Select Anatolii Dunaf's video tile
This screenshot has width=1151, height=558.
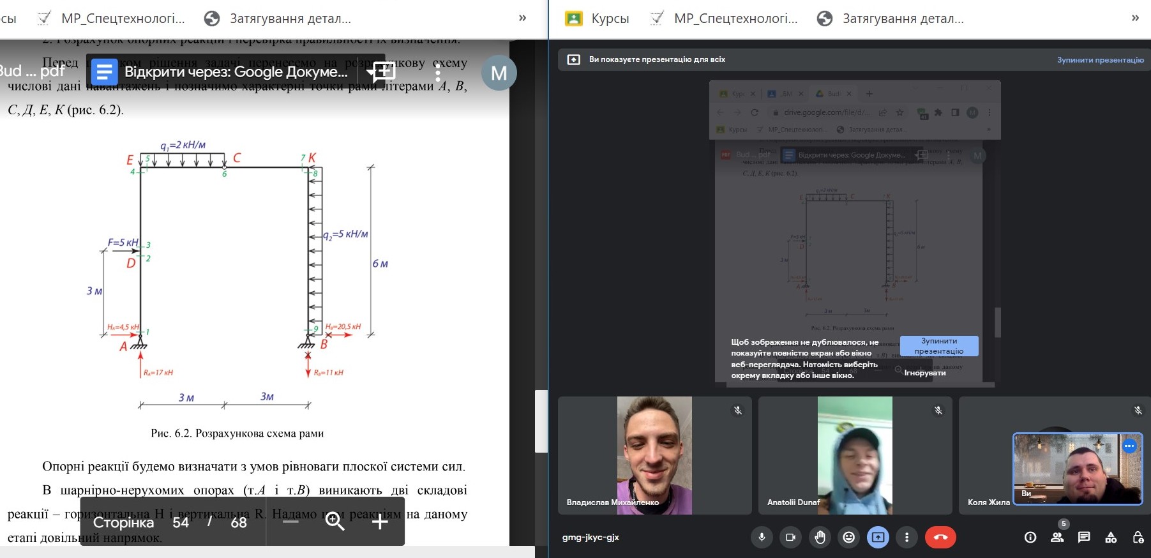(855, 455)
